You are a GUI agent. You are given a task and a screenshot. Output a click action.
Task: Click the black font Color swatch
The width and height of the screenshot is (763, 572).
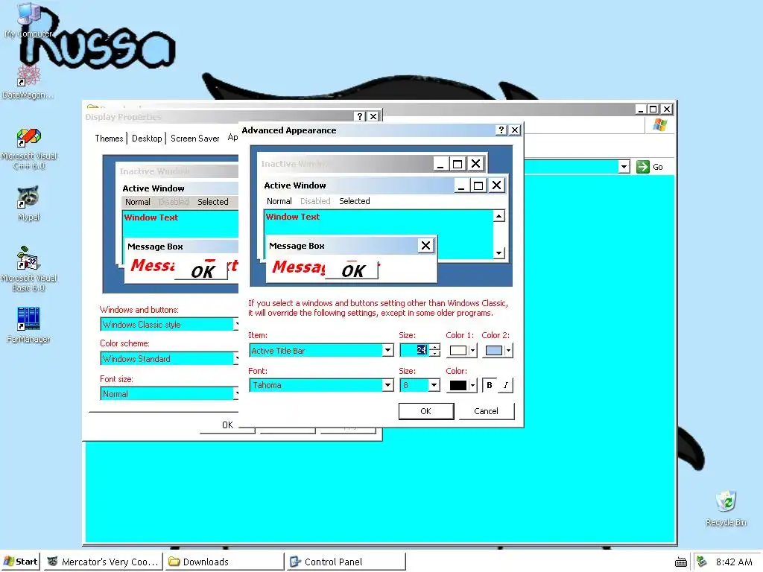pos(458,385)
